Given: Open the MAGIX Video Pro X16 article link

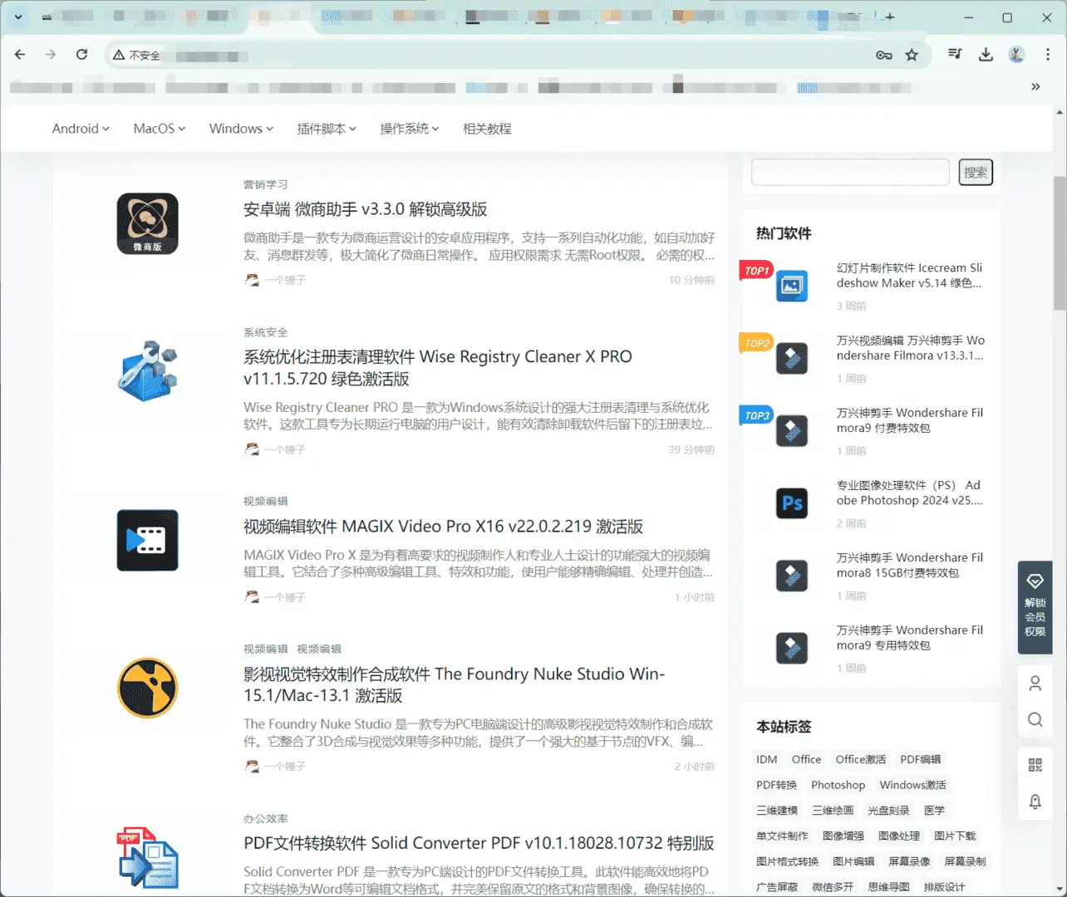Looking at the screenshot, I should pos(443,527).
